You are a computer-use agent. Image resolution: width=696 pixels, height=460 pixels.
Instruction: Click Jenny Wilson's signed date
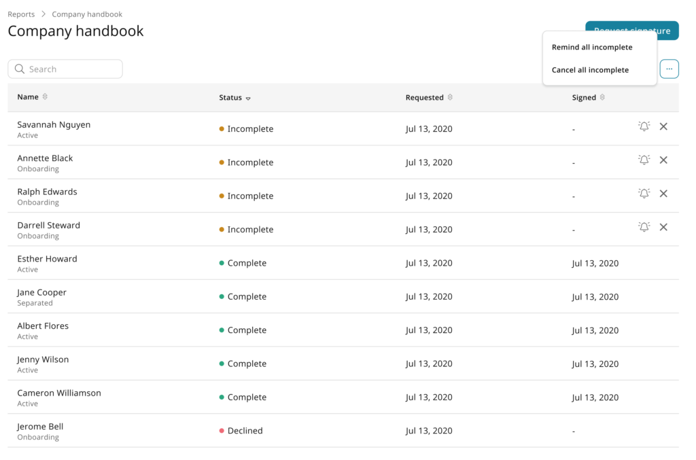coord(595,364)
